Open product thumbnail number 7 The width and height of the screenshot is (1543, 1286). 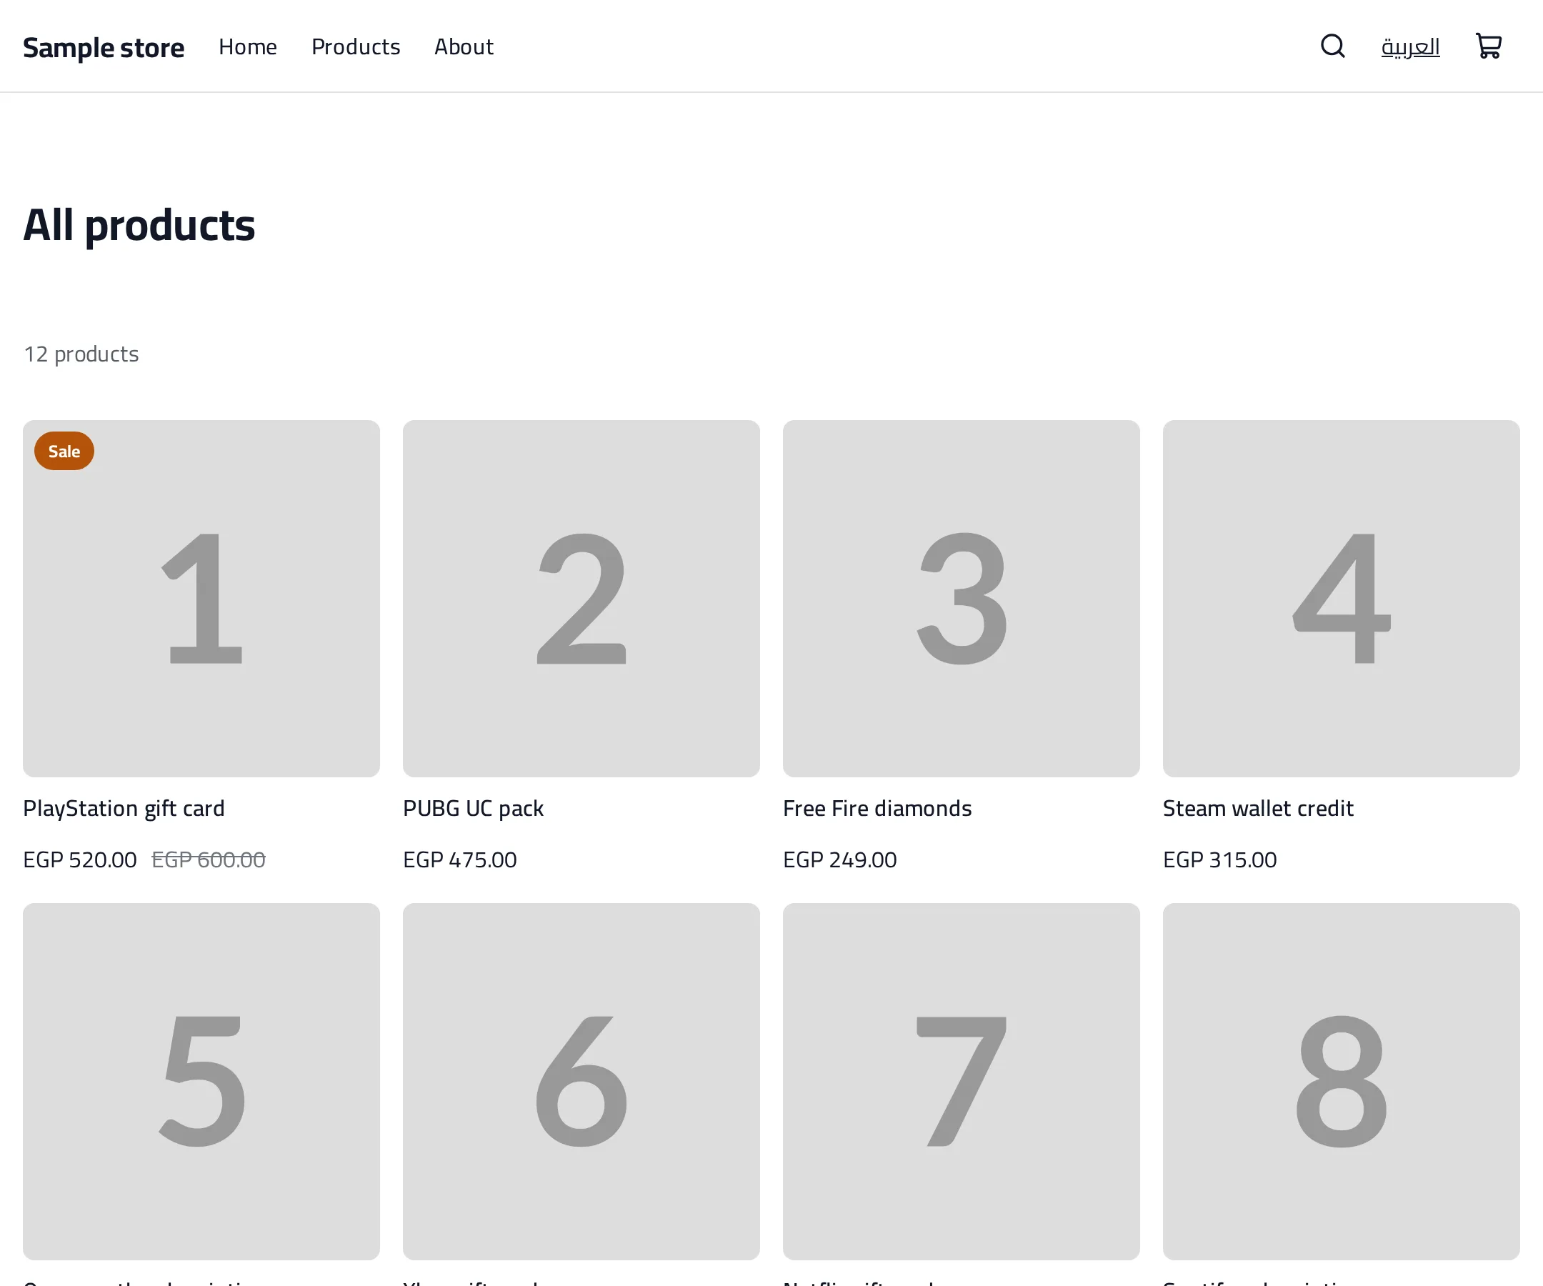(x=961, y=1081)
